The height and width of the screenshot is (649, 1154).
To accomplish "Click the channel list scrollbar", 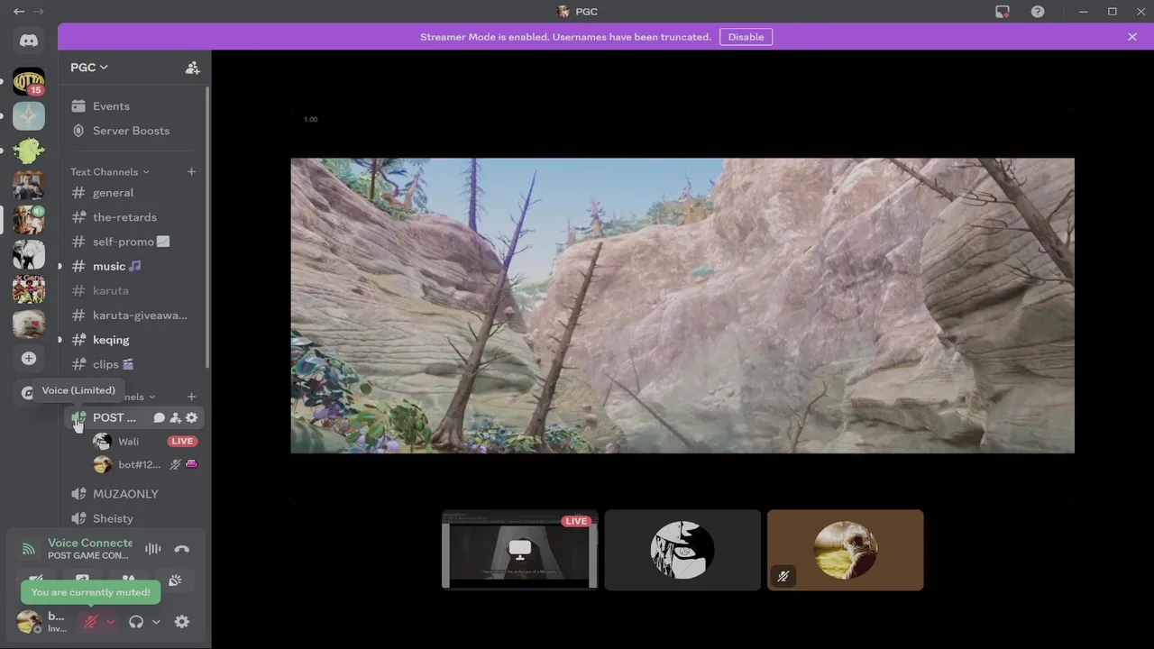I will (208, 225).
